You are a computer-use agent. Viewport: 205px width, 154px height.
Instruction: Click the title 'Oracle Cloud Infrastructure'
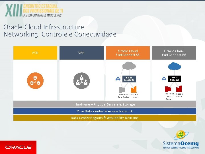(44, 27)
